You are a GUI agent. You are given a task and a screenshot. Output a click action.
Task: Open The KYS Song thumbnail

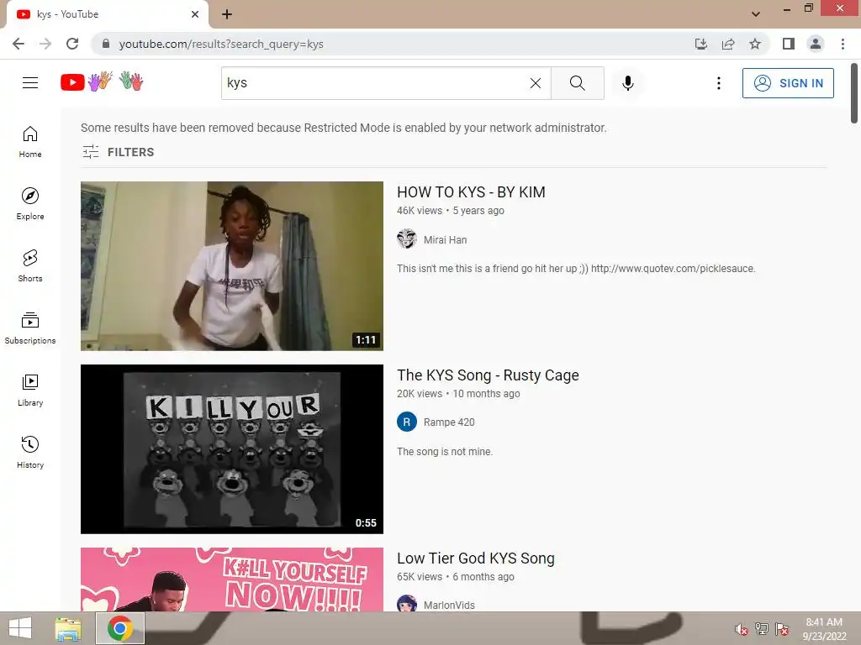click(x=232, y=449)
